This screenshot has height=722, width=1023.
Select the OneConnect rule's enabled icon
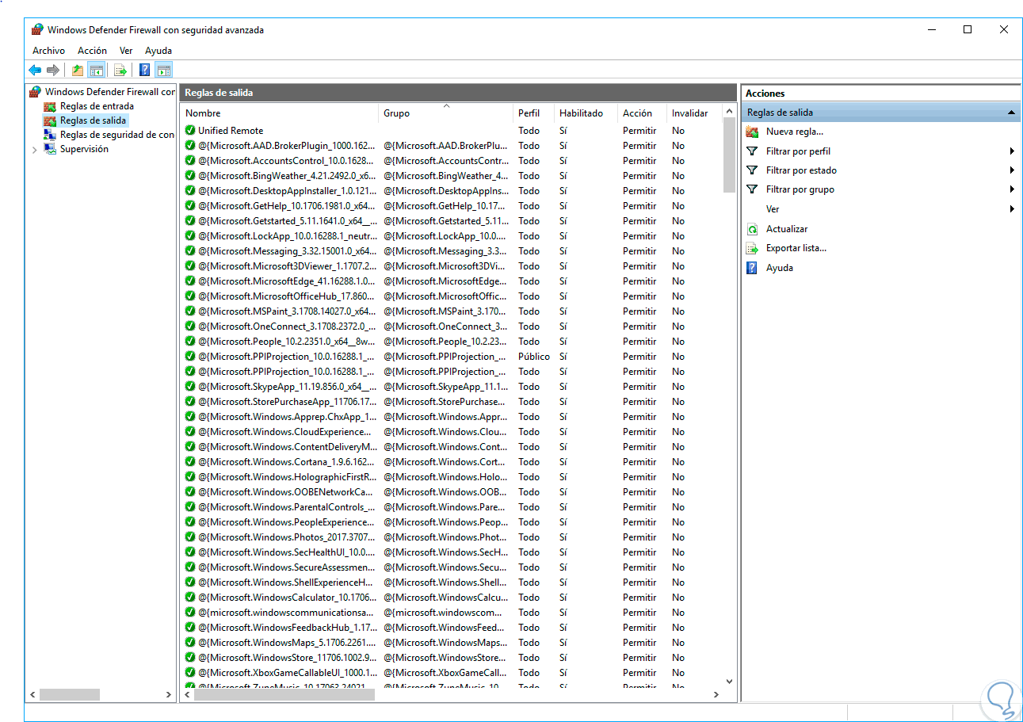pos(190,326)
